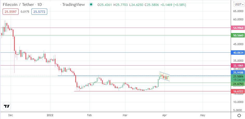245x119 pixels.
Task: Open chart settings gear icon
Action: pos(239,115)
